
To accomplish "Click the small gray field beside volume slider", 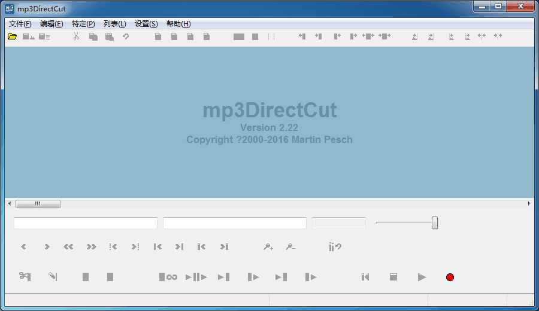I will click(338, 222).
